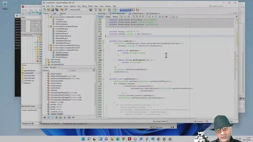Toggle Show Static Members in Navigator

53,118
